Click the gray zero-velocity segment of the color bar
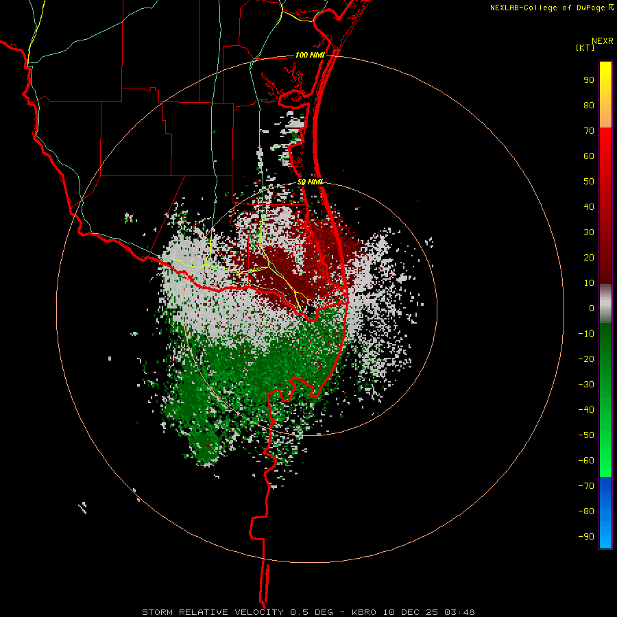The width and height of the screenshot is (617, 617). pos(605,305)
